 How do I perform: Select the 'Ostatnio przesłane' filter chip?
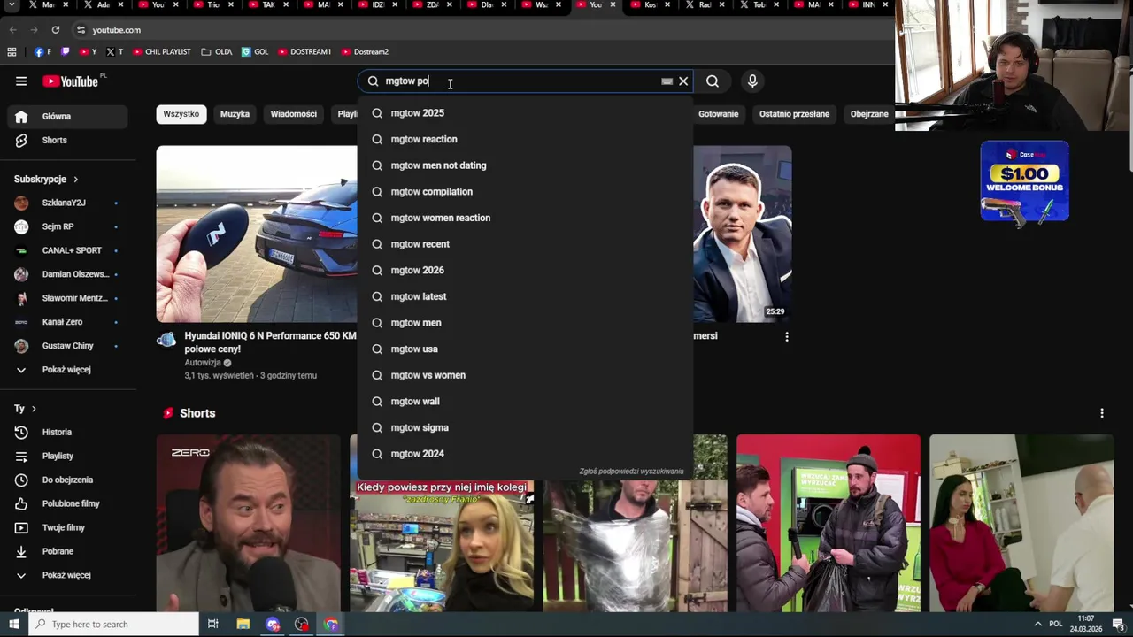point(794,114)
